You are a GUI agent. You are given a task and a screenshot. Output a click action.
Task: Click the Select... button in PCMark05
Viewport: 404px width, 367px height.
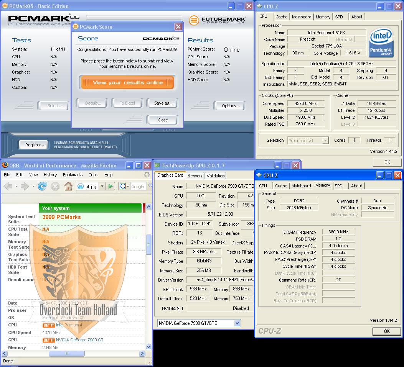click(x=54, y=106)
